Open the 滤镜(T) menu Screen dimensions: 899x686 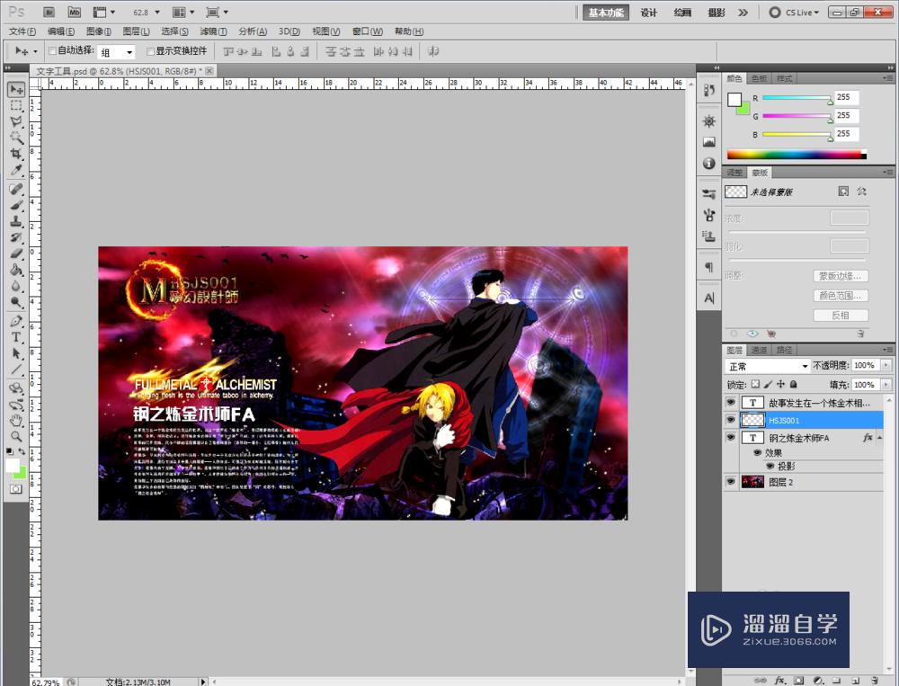click(215, 31)
